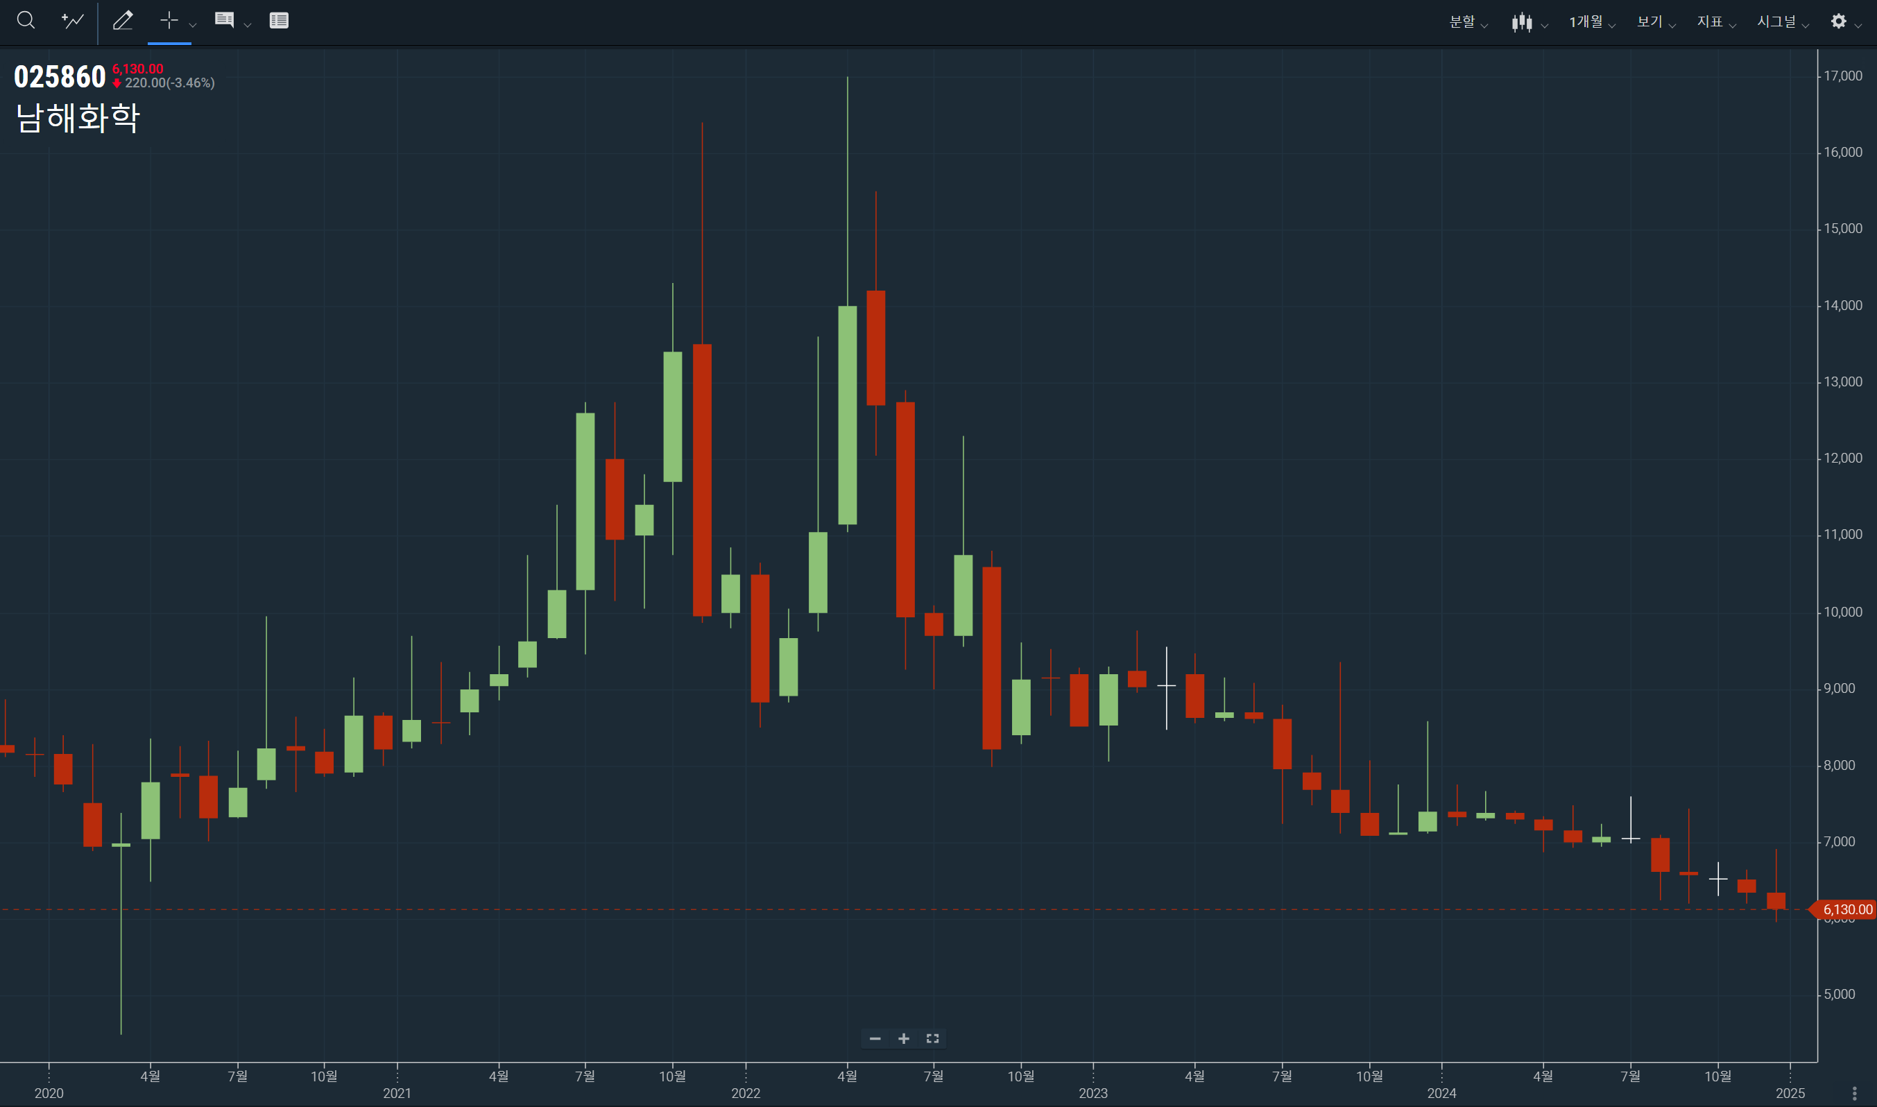This screenshot has width=1877, height=1107.
Task: Open the three-dot menu at bottom right
Action: coord(1855,1094)
